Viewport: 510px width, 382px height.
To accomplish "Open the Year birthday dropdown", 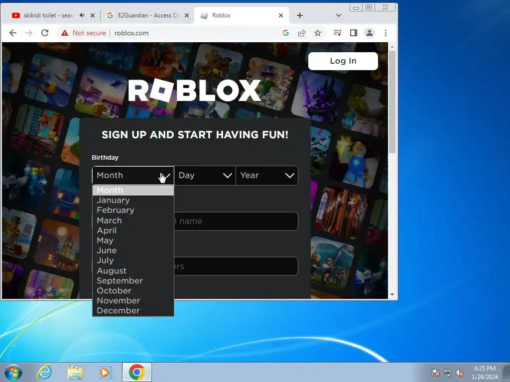I will [x=267, y=176].
